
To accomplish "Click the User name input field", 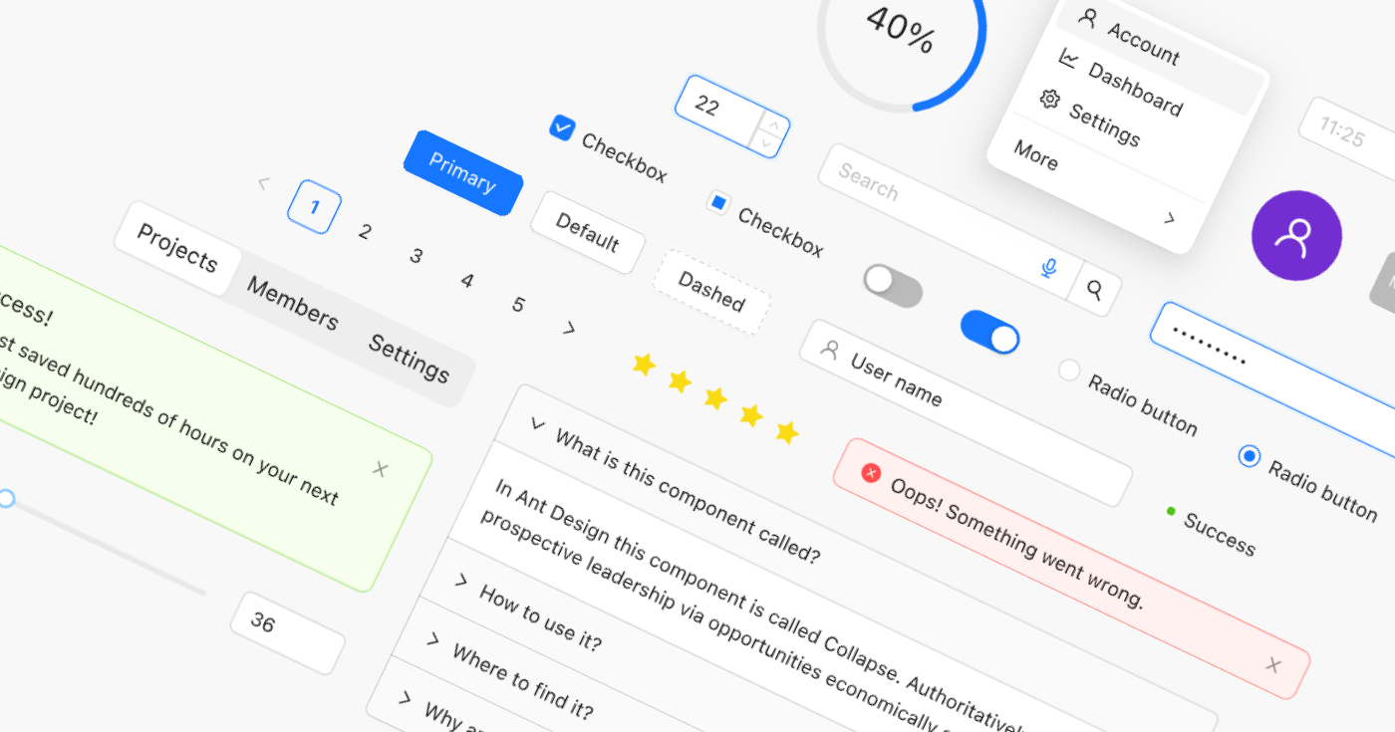I will 967,413.
